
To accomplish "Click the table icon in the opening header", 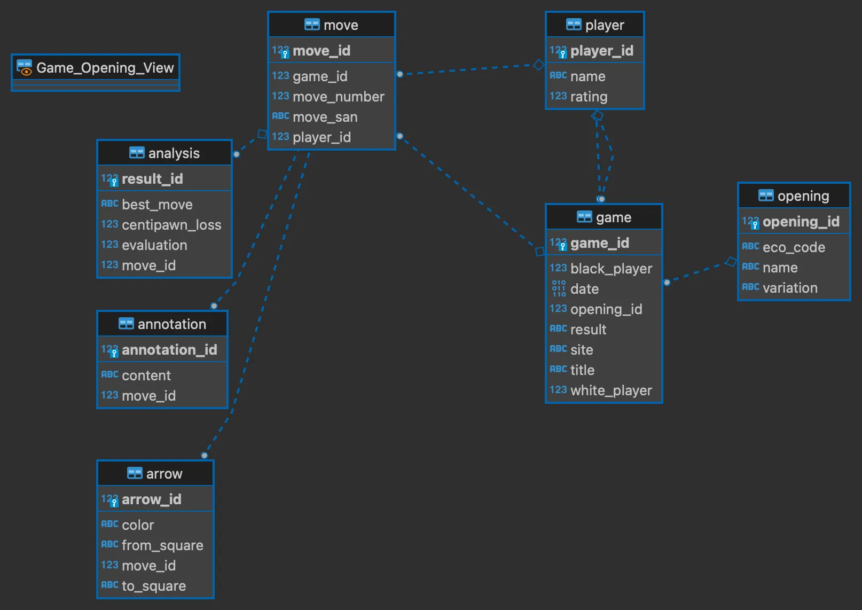I will tap(767, 195).
